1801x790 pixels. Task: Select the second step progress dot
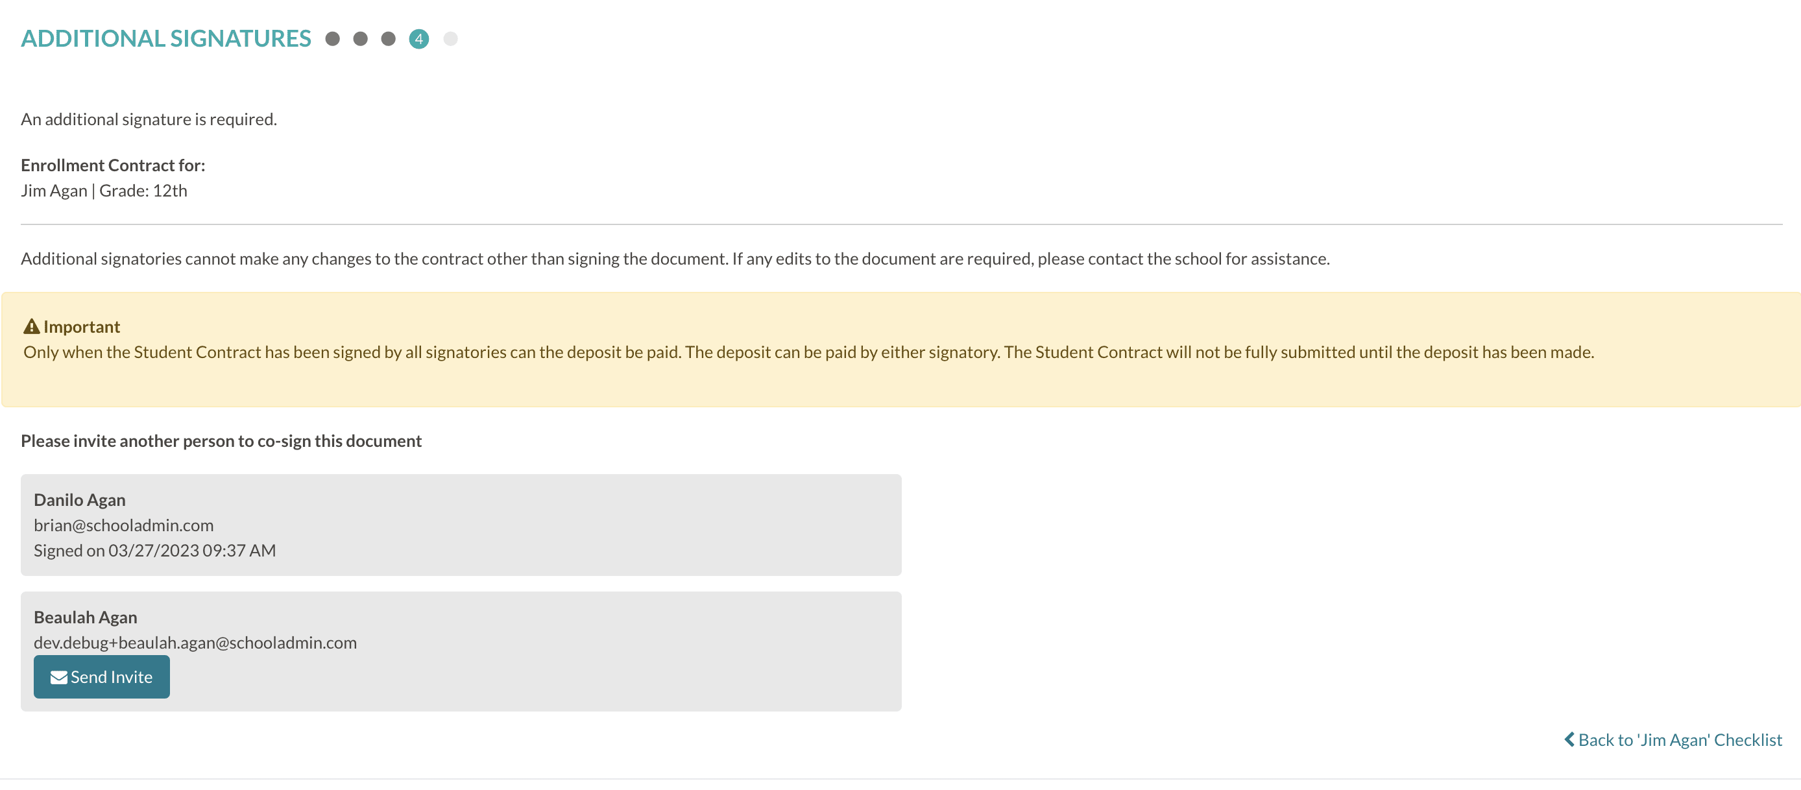[360, 39]
